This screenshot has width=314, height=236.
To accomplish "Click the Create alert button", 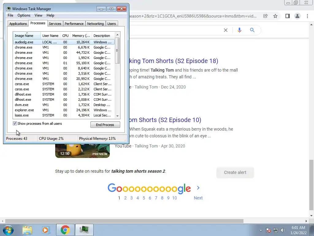I will 235,172.
